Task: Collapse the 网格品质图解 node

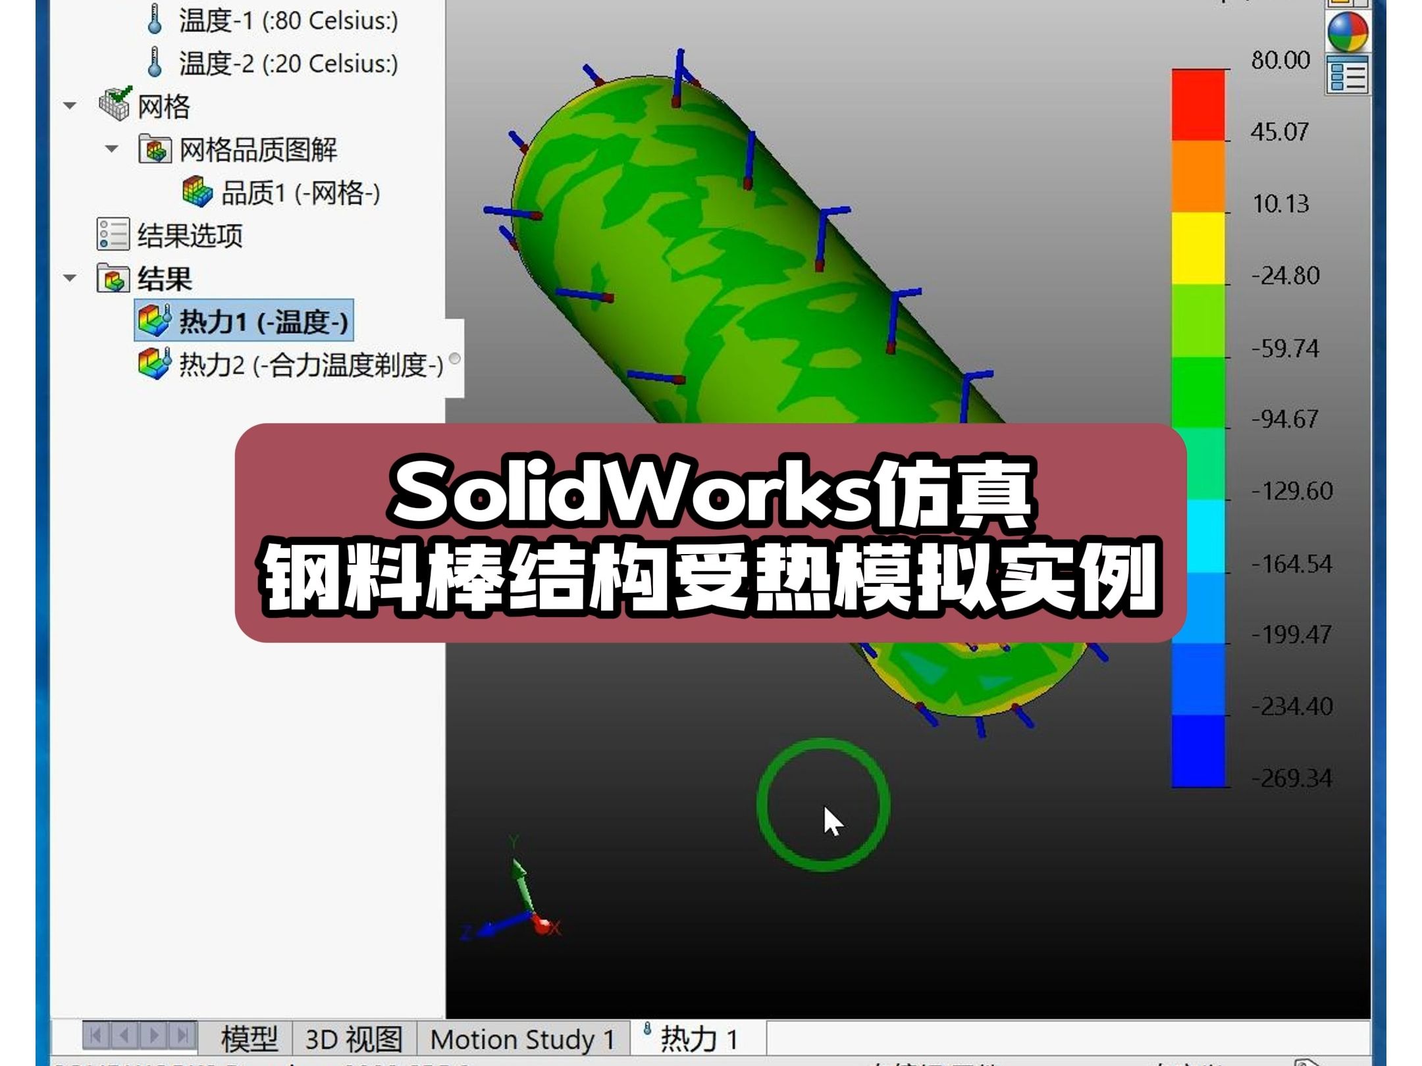Action: tap(112, 149)
